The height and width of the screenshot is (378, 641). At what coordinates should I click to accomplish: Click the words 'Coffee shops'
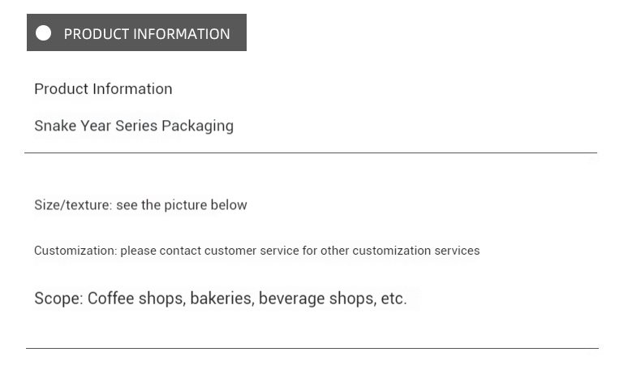tap(136, 299)
